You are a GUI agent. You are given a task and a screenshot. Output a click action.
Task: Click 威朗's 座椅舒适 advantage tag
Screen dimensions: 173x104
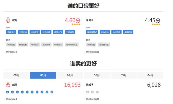[35, 32]
